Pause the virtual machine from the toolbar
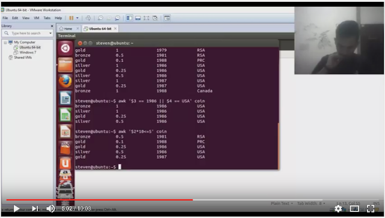This screenshot has width=385, height=218. (71, 18)
